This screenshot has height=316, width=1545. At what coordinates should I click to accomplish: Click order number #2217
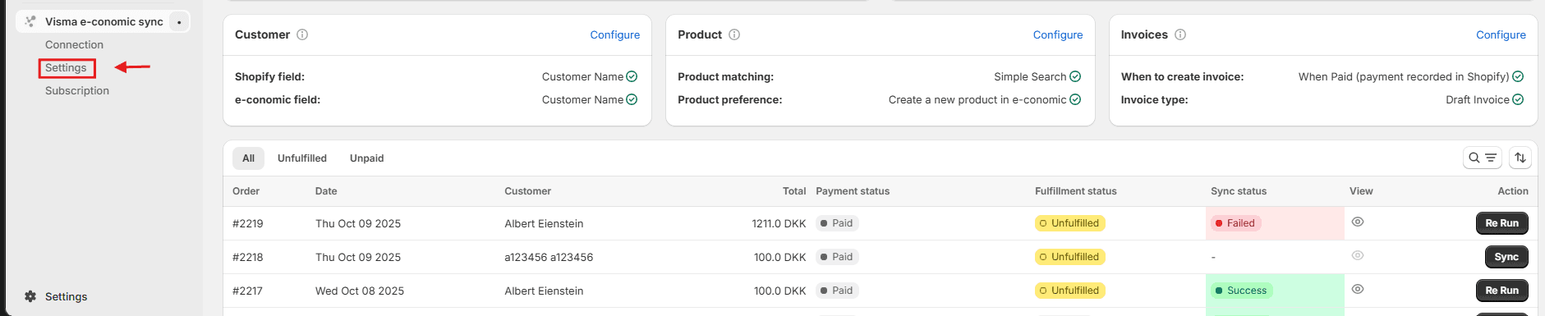pos(248,291)
